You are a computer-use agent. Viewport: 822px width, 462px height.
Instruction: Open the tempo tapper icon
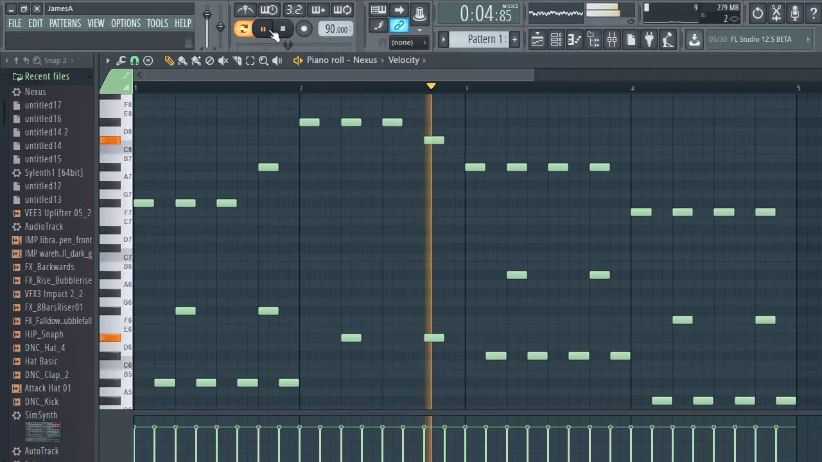(x=669, y=40)
